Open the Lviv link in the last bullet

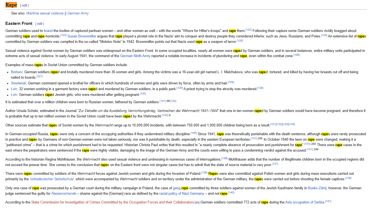14,95
